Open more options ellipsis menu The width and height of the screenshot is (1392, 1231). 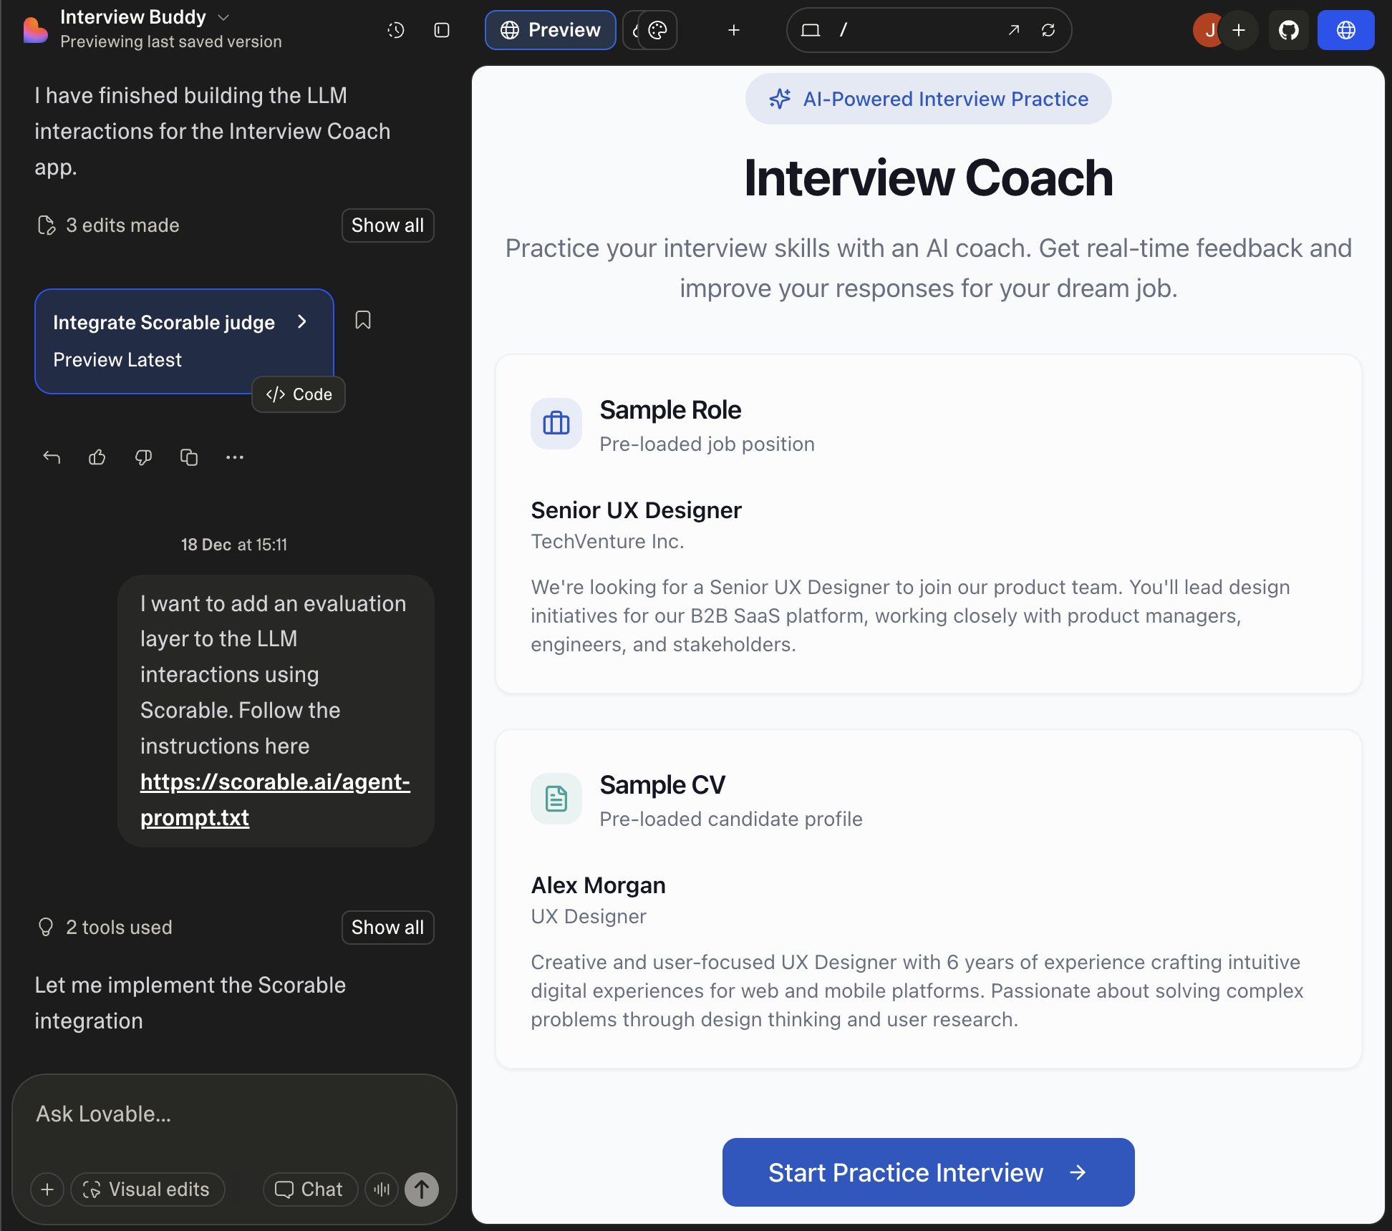(235, 457)
